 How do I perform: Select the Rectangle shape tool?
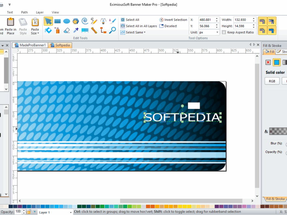click(57, 21)
